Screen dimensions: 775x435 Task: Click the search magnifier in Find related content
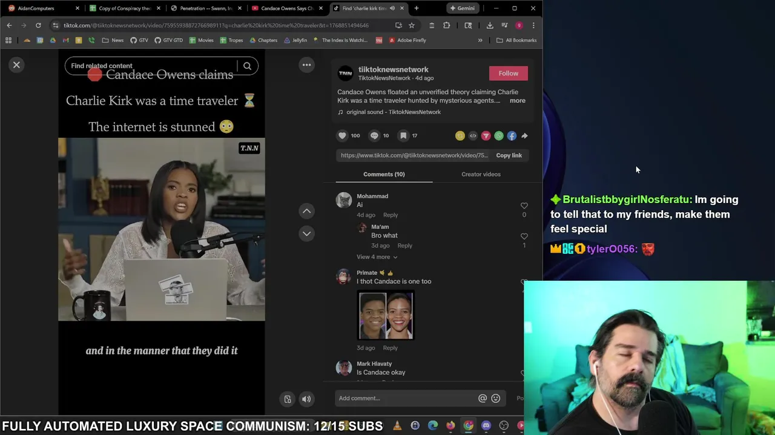coord(247,66)
